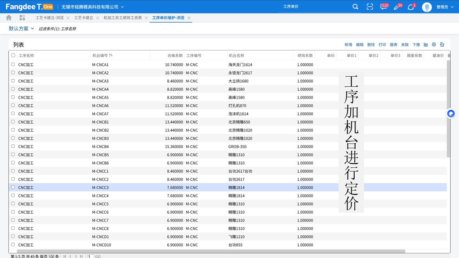Image resolution: width=459 pixels, height=258 pixels.
Task: Open the app grid menu icon
Action: 22,18
